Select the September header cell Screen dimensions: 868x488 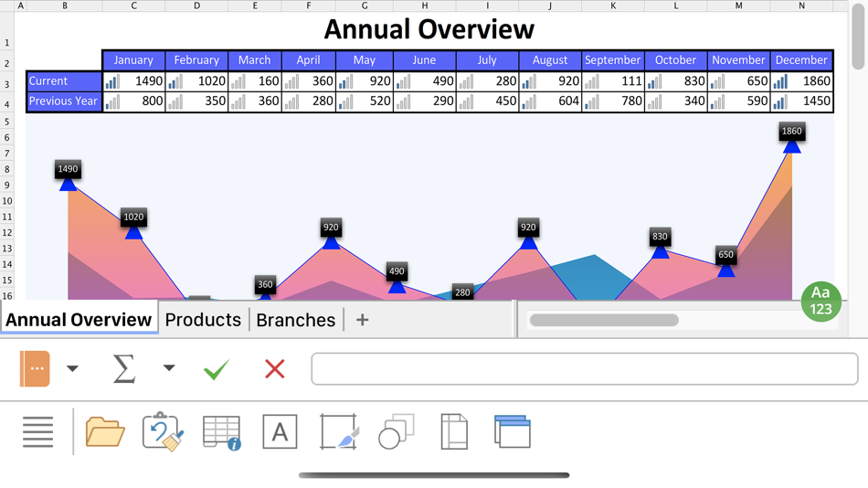coord(613,59)
